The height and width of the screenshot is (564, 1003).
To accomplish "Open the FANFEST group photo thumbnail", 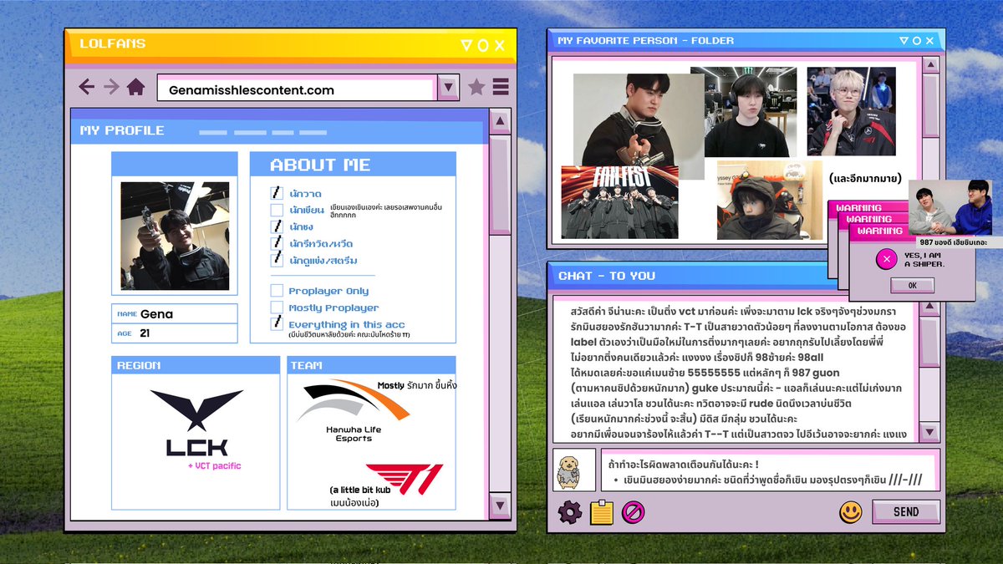I will (619, 201).
